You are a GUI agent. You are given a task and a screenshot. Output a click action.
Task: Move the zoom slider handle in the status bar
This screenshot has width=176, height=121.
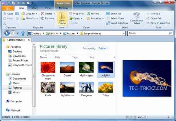click(146, 117)
